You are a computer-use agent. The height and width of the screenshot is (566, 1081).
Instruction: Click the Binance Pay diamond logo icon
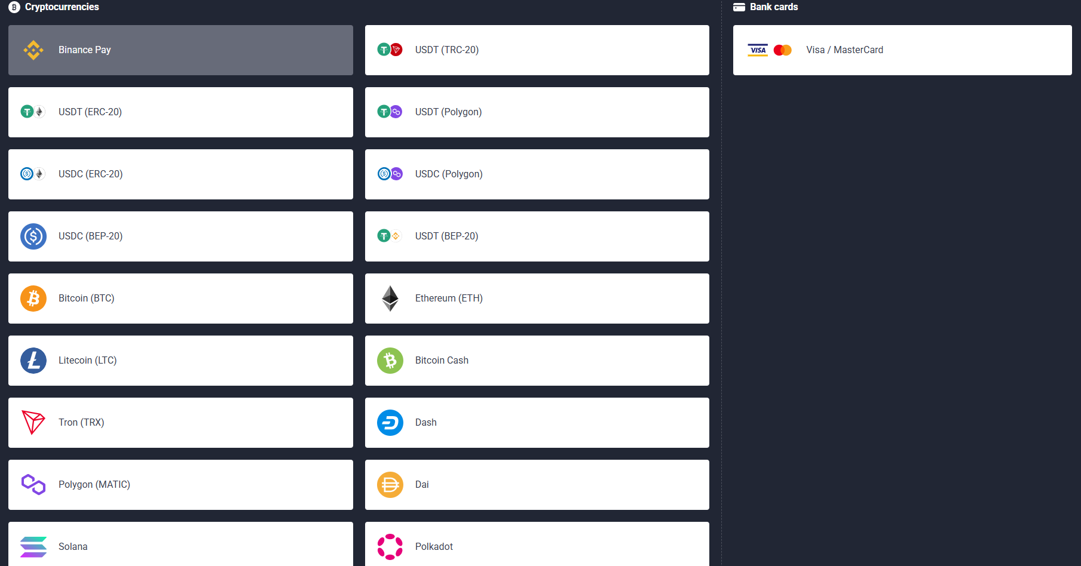coord(33,50)
